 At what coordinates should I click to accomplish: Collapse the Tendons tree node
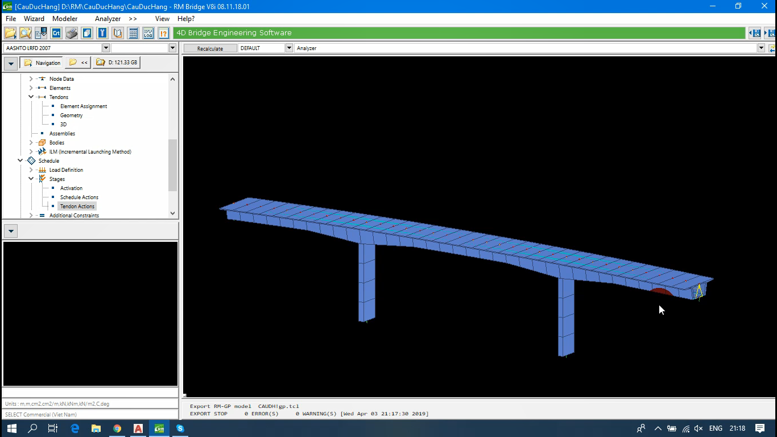tap(31, 97)
